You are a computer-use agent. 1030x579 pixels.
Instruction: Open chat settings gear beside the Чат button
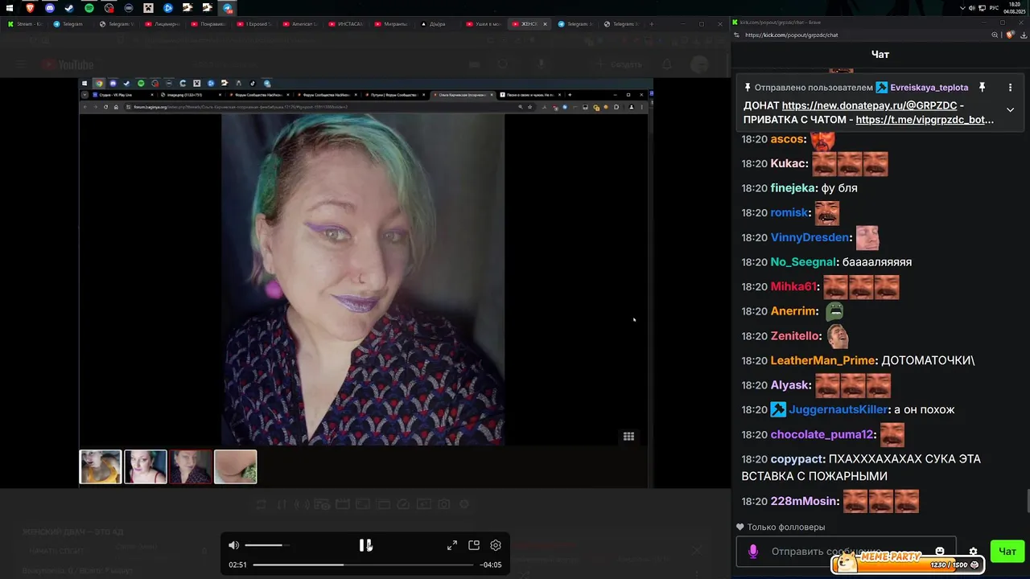[973, 552]
